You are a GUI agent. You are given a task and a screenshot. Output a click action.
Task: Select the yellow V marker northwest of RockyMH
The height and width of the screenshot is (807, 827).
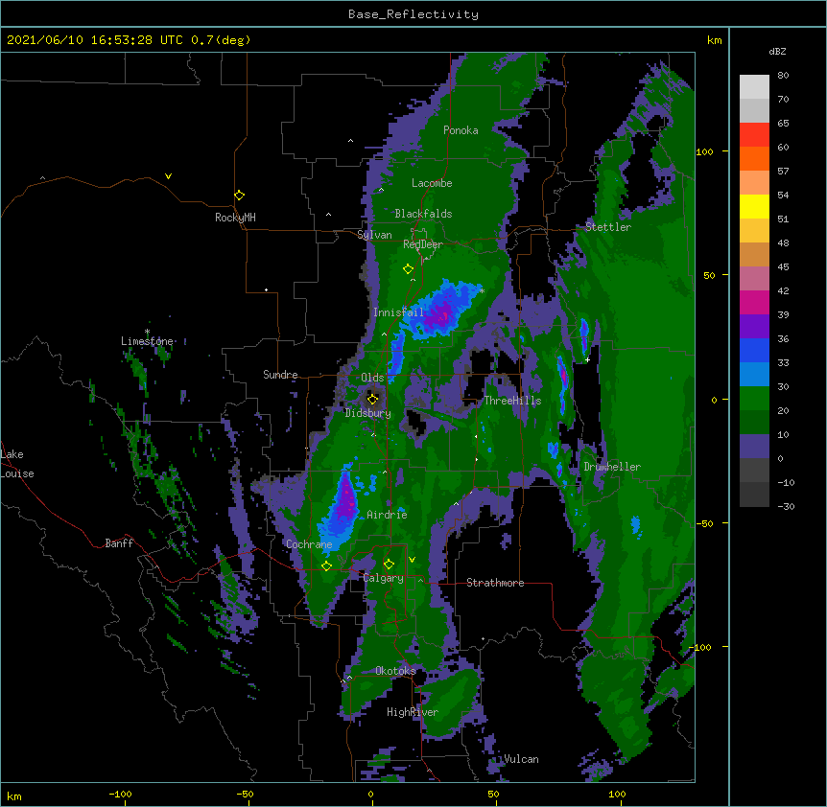(x=168, y=176)
